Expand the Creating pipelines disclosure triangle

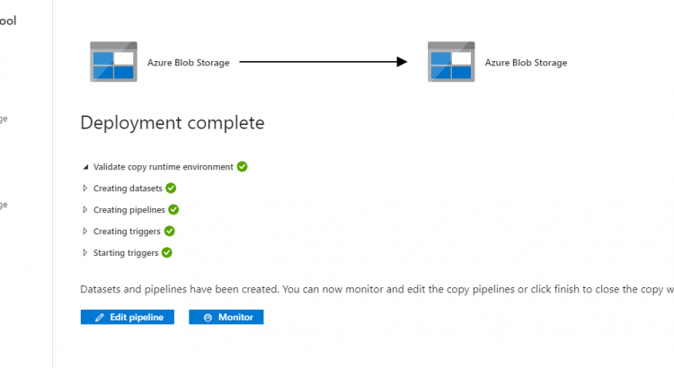click(x=85, y=210)
